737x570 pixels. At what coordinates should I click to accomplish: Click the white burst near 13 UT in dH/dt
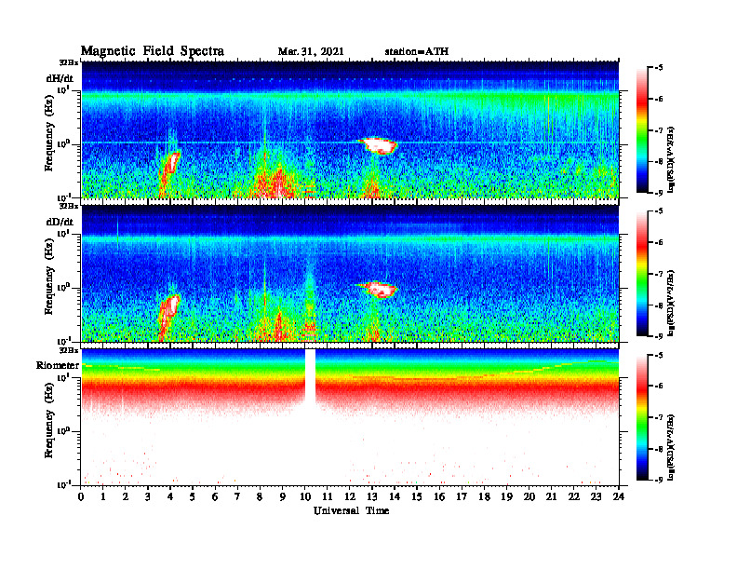(x=379, y=145)
